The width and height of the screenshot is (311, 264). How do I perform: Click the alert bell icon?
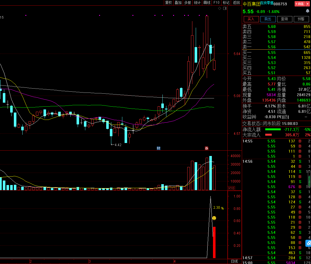point(307,11)
